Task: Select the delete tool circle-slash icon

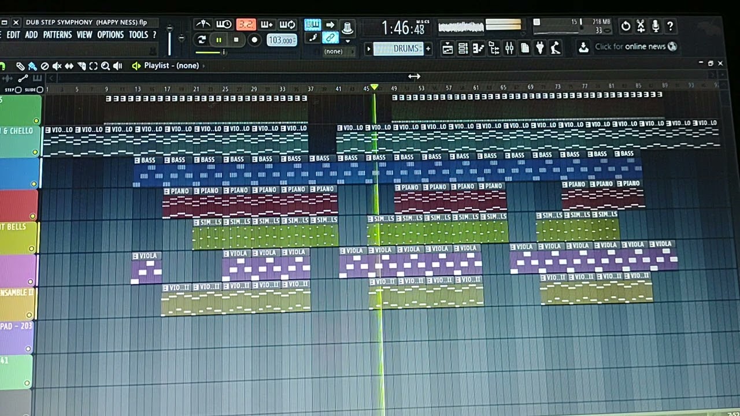Action: 45,66
